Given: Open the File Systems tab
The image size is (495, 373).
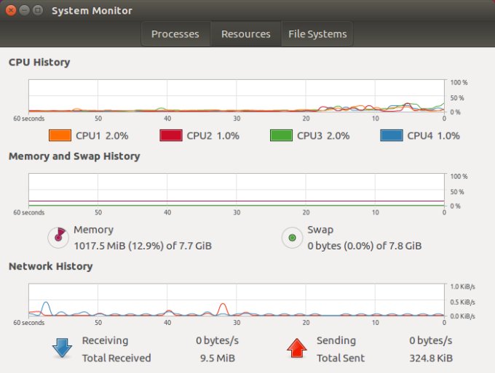Looking at the screenshot, I should pos(317,34).
